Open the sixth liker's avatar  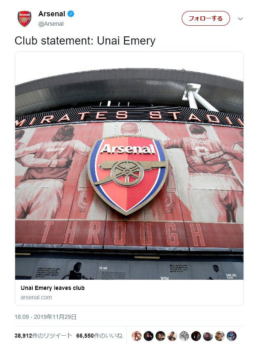[196, 336]
